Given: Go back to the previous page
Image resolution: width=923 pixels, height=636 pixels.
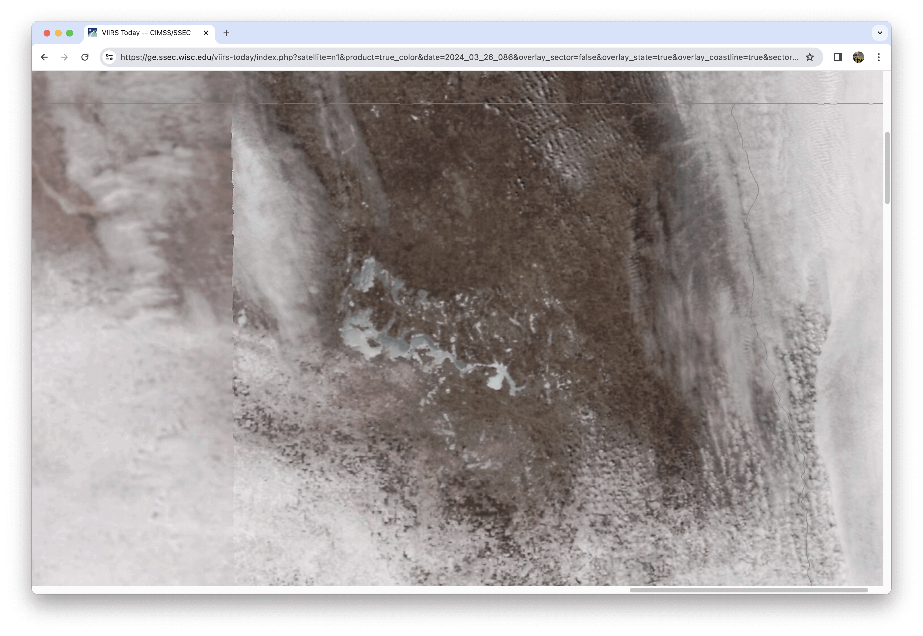Looking at the screenshot, I should click(x=44, y=57).
